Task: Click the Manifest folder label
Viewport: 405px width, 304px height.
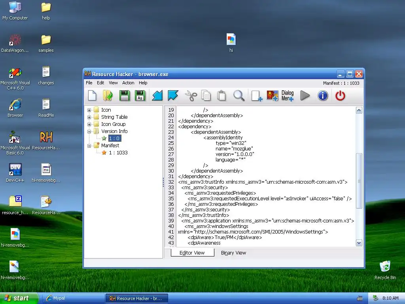Action: [110, 145]
